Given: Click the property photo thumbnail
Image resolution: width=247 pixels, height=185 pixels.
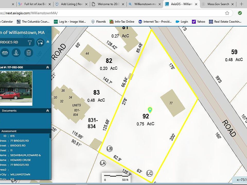Looking at the screenshot, I should [16, 88].
